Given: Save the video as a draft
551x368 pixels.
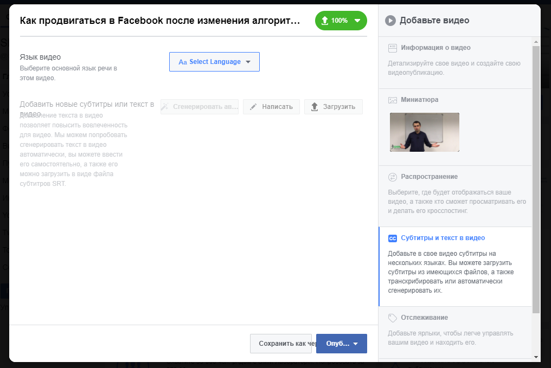Looking at the screenshot, I should 281,344.
